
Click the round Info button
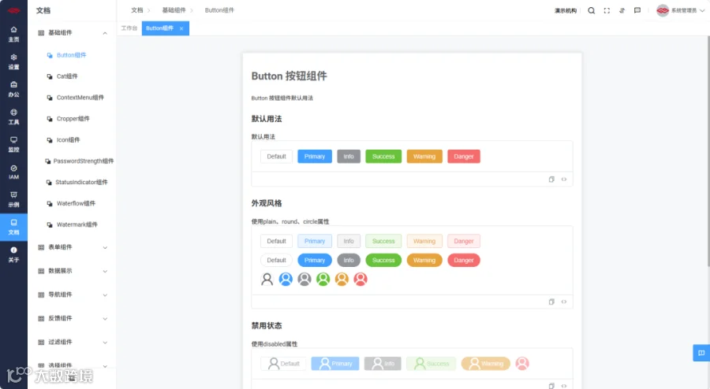(349, 260)
